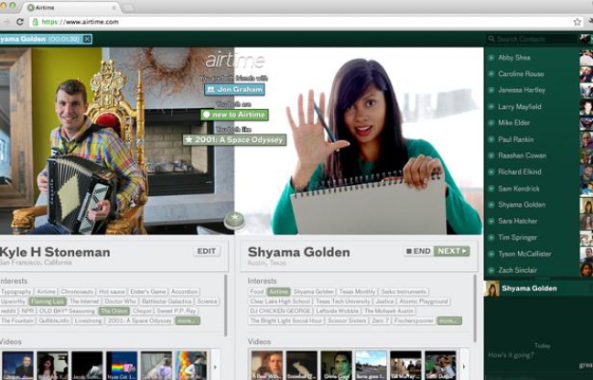593x380 pixels.
Task: Click status dot beside Mike Elder
Action: [x=491, y=123]
